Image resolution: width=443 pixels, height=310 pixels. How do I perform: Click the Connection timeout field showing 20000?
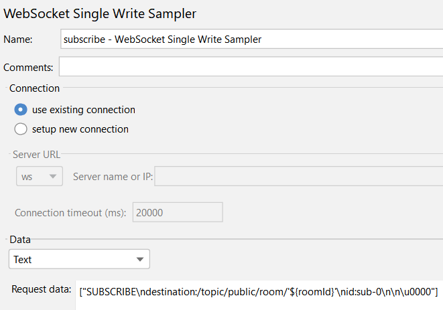click(177, 212)
